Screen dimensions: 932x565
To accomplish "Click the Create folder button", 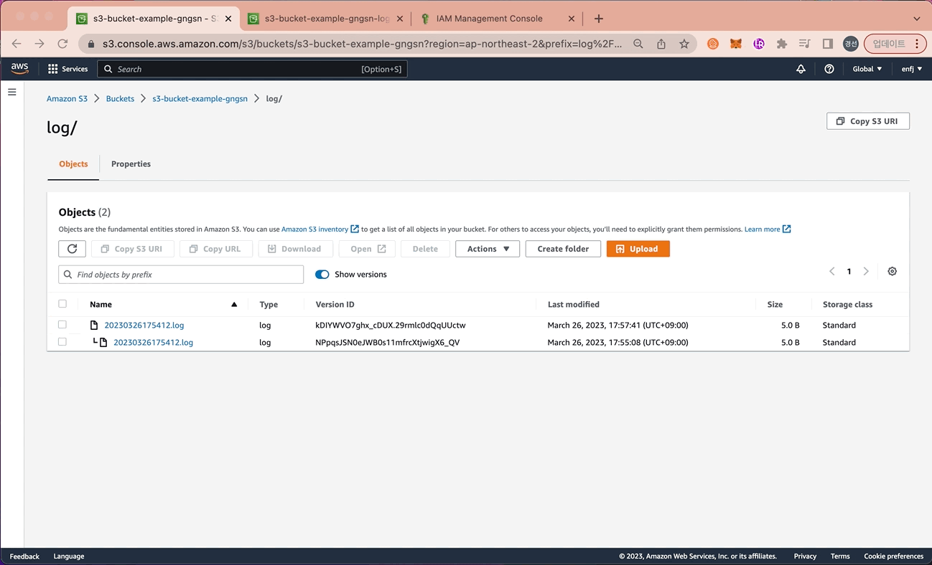I will pyautogui.click(x=563, y=249).
